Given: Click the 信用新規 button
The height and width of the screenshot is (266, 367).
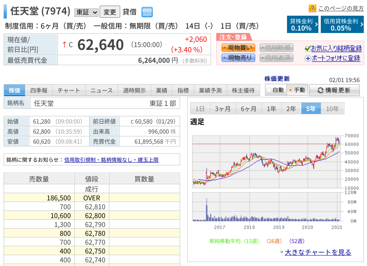Looking at the screenshot, I should click(277, 48).
